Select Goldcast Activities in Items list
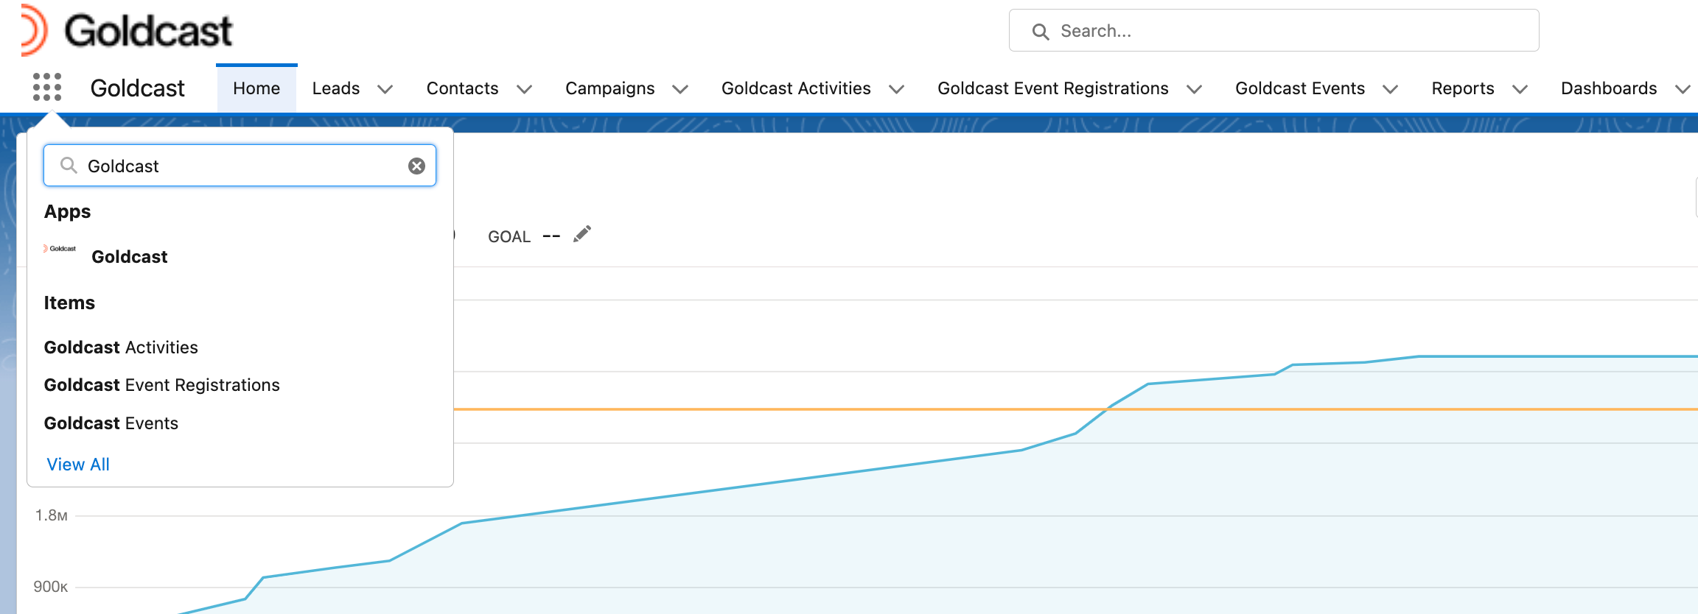This screenshot has height=614, width=1698. click(121, 347)
